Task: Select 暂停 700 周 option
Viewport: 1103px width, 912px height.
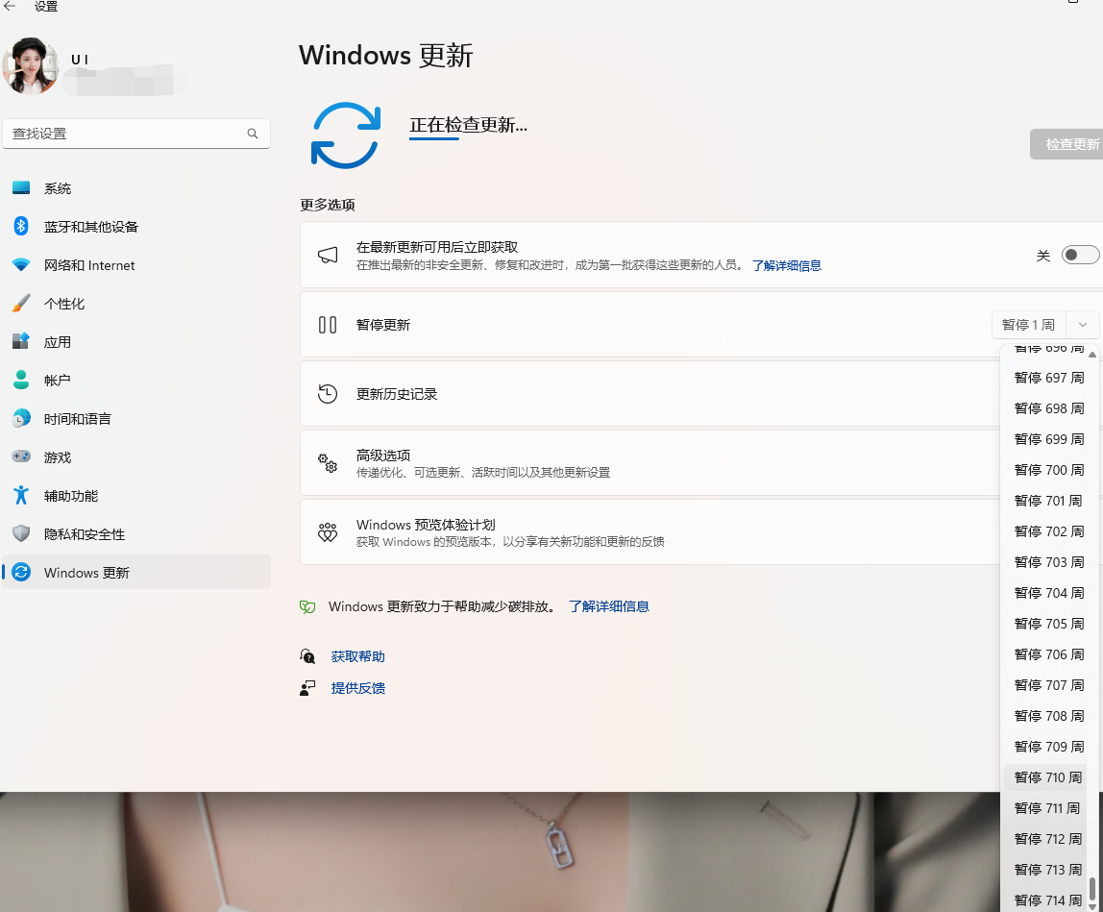Action: click(x=1049, y=470)
